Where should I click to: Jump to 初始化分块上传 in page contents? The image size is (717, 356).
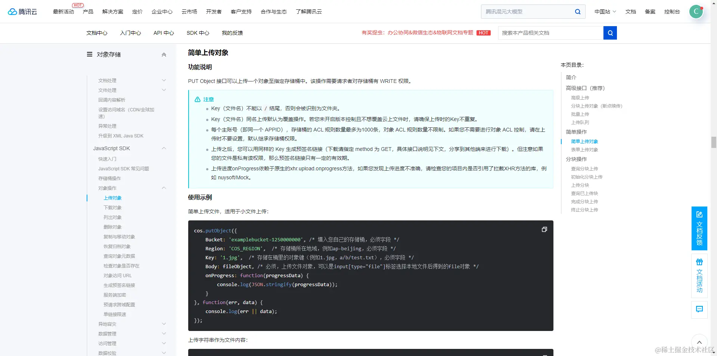coord(587,177)
